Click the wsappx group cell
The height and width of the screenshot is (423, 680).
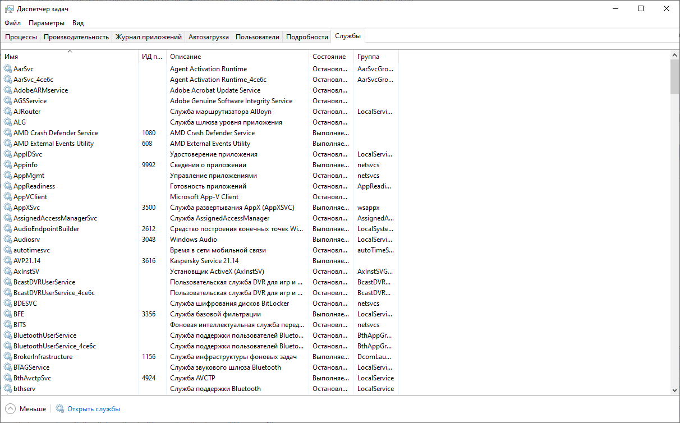click(368, 208)
